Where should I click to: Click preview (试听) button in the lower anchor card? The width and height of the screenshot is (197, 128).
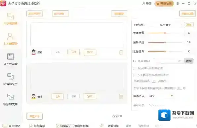90,97
